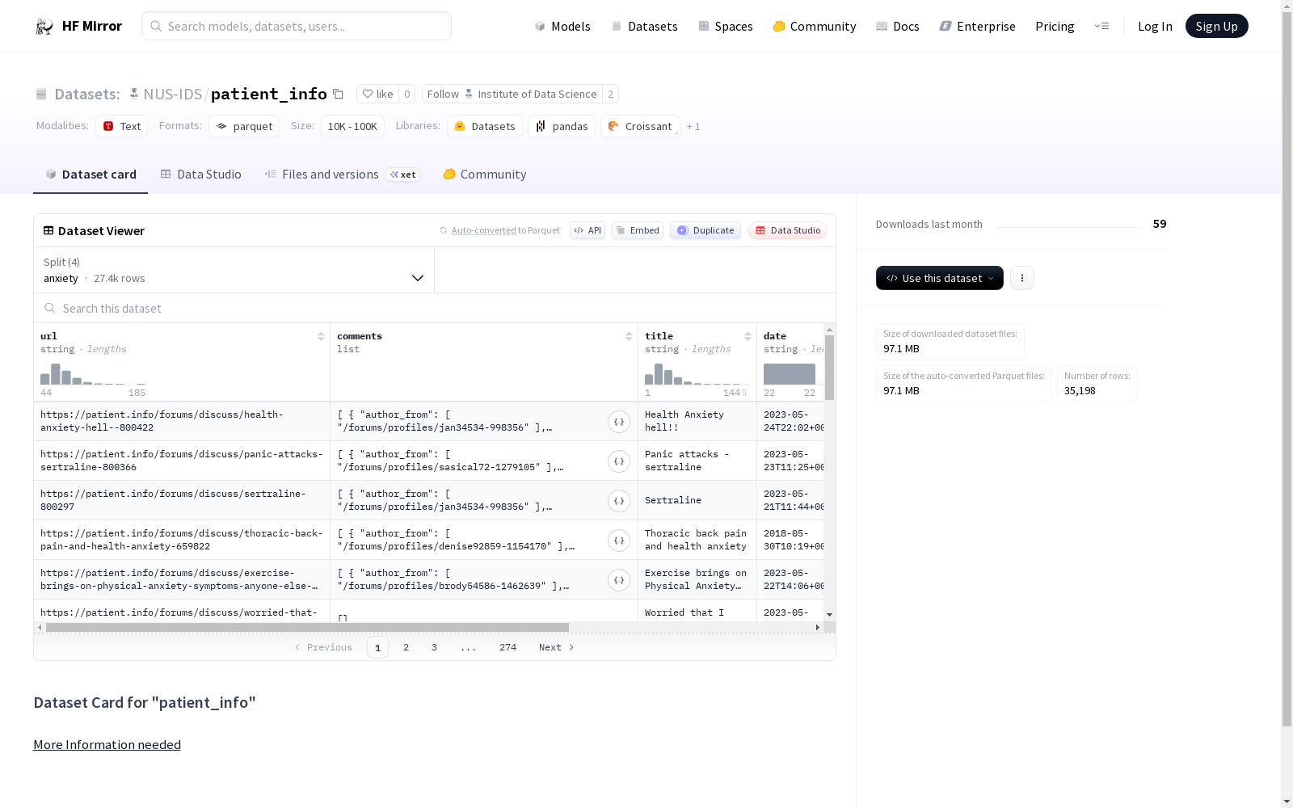This screenshot has height=808, width=1293.
Task: Go to Spaces in the navigation
Action: coord(726,27)
